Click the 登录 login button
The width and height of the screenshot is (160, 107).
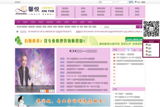pos(131,2)
